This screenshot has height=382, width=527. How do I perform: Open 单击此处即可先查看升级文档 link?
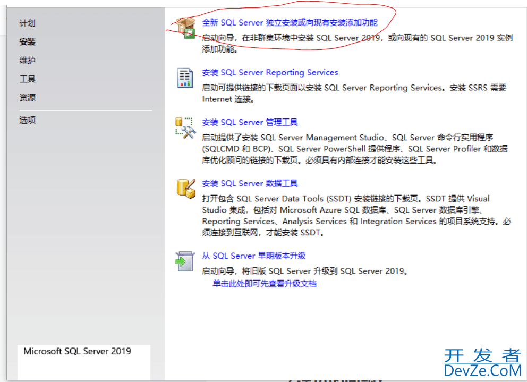pyautogui.click(x=265, y=284)
